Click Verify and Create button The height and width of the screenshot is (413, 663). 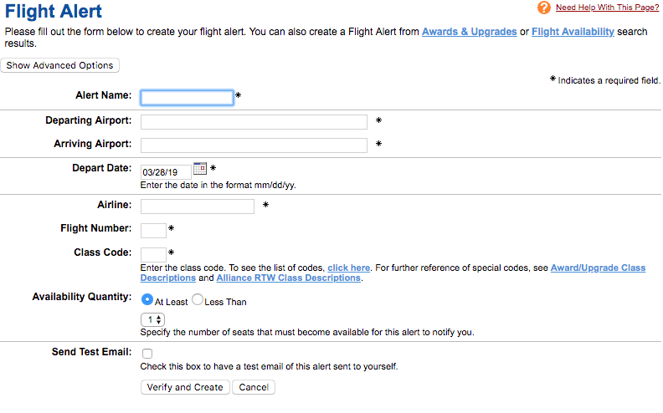(185, 387)
